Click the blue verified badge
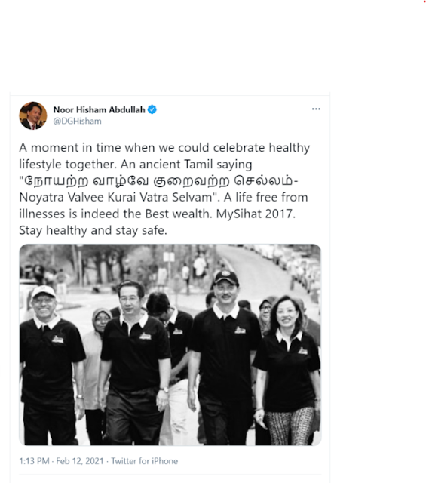The image size is (426, 483). [152, 109]
